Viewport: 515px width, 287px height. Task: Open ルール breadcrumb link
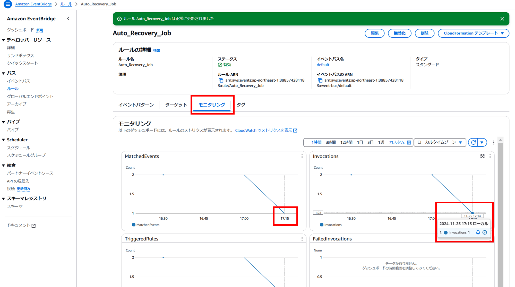pos(66,4)
